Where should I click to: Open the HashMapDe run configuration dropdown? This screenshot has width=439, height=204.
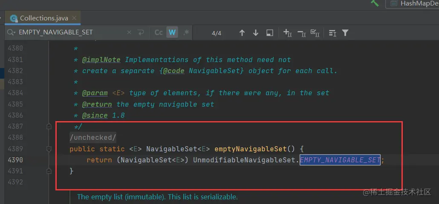click(413, 4)
